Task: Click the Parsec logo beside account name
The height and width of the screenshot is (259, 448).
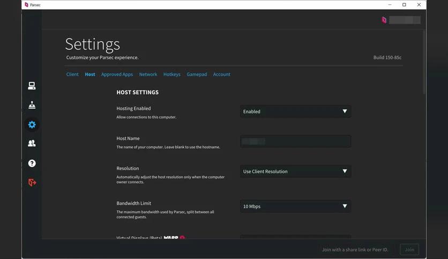Action: point(384,20)
